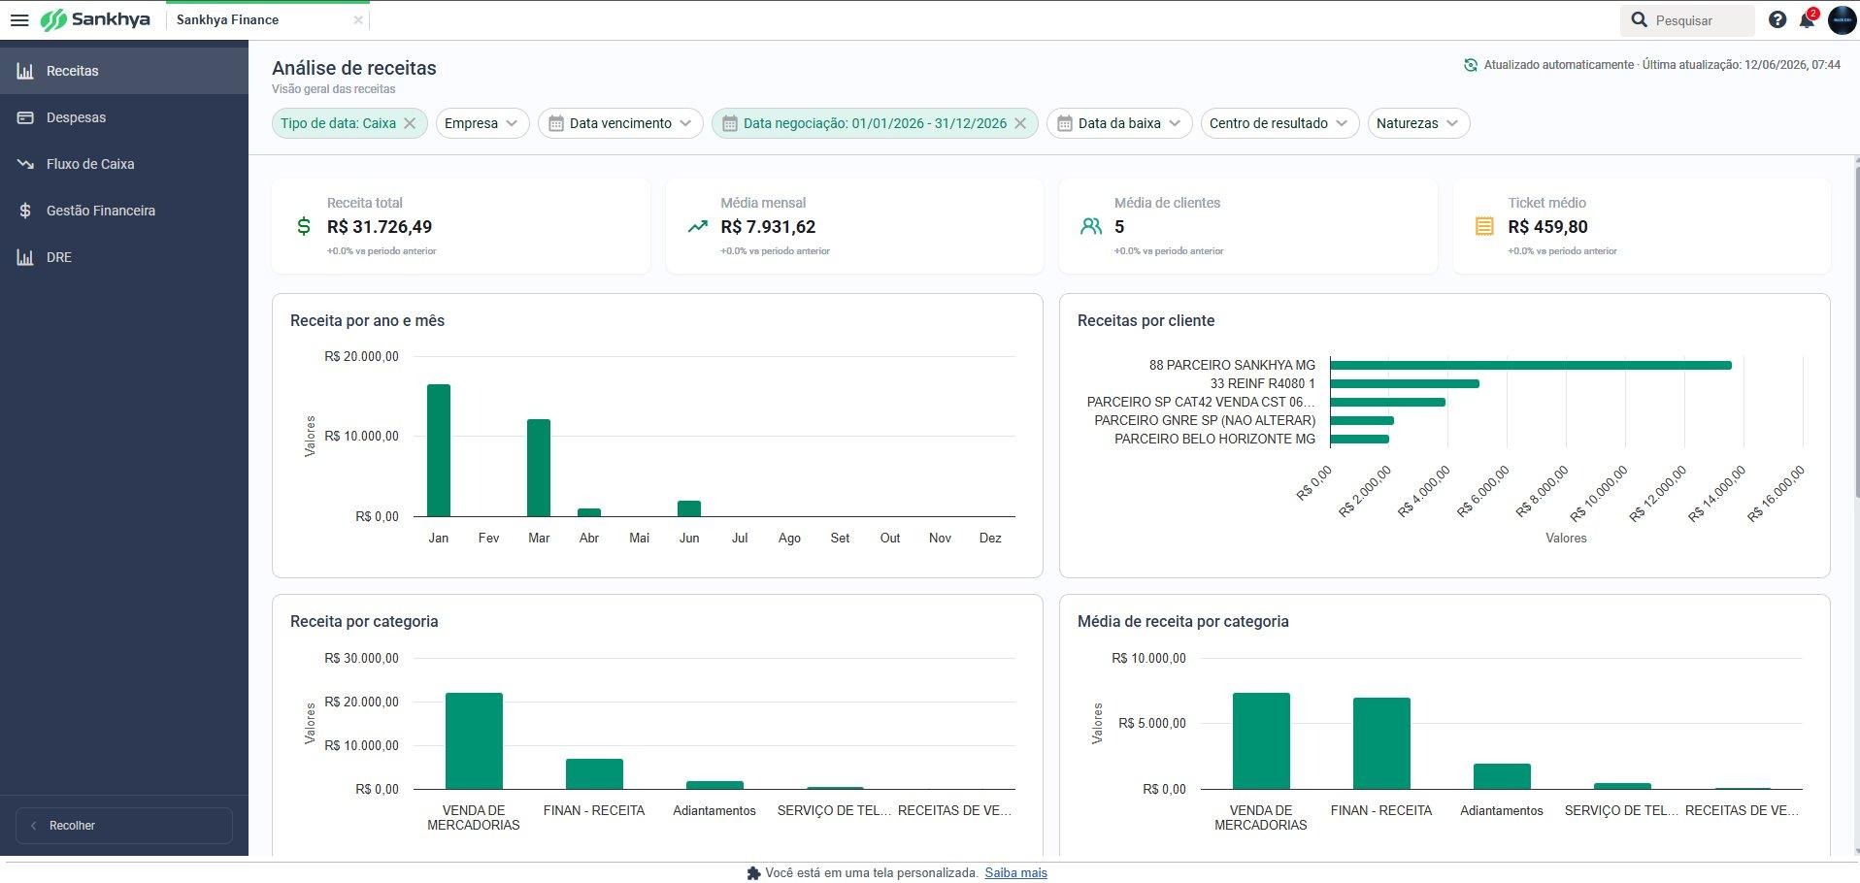The width and height of the screenshot is (1860, 883).
Task: Click FINAN - RECEITA bar in Receita por categoria
Action: 594,773
